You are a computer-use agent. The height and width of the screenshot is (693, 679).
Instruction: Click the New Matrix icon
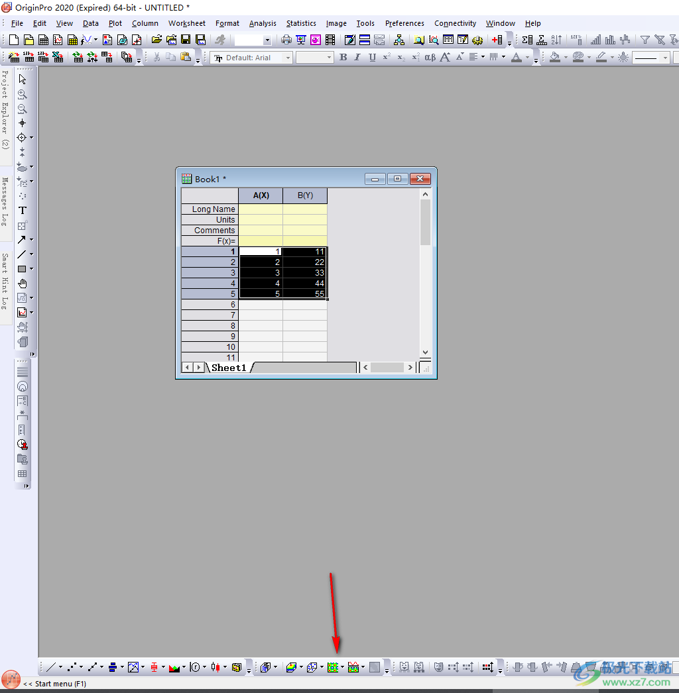[x=72, y=40]
